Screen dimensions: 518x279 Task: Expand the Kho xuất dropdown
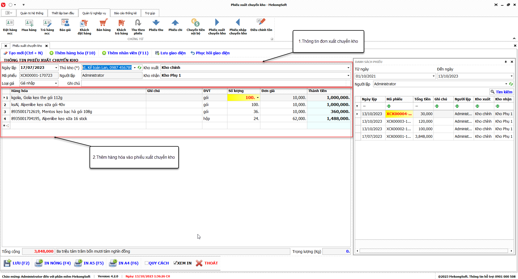[348, 68]
